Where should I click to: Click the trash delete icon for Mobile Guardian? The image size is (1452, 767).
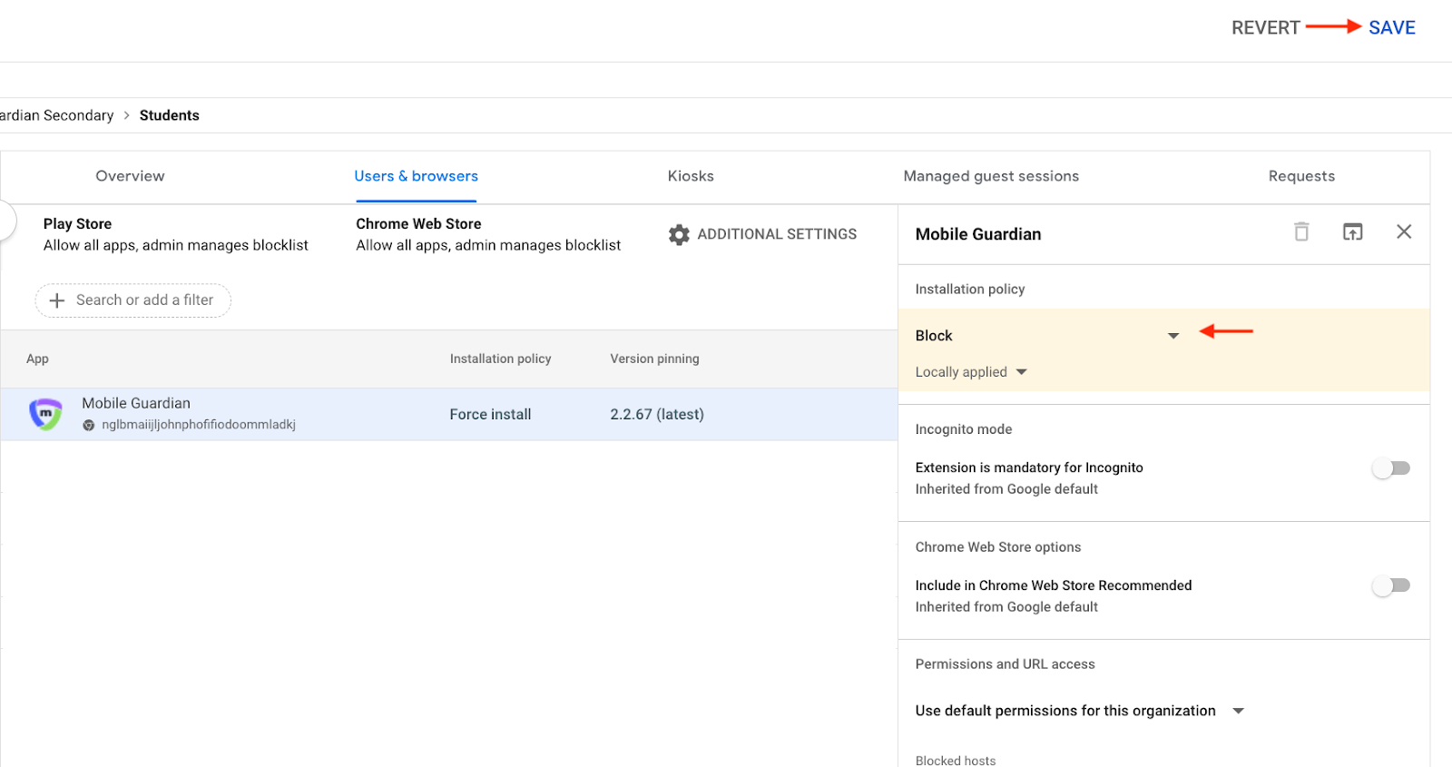(x=1301, y=231)
